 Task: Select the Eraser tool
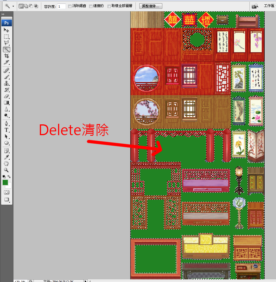pyautogui.click(x=6, y=96)
